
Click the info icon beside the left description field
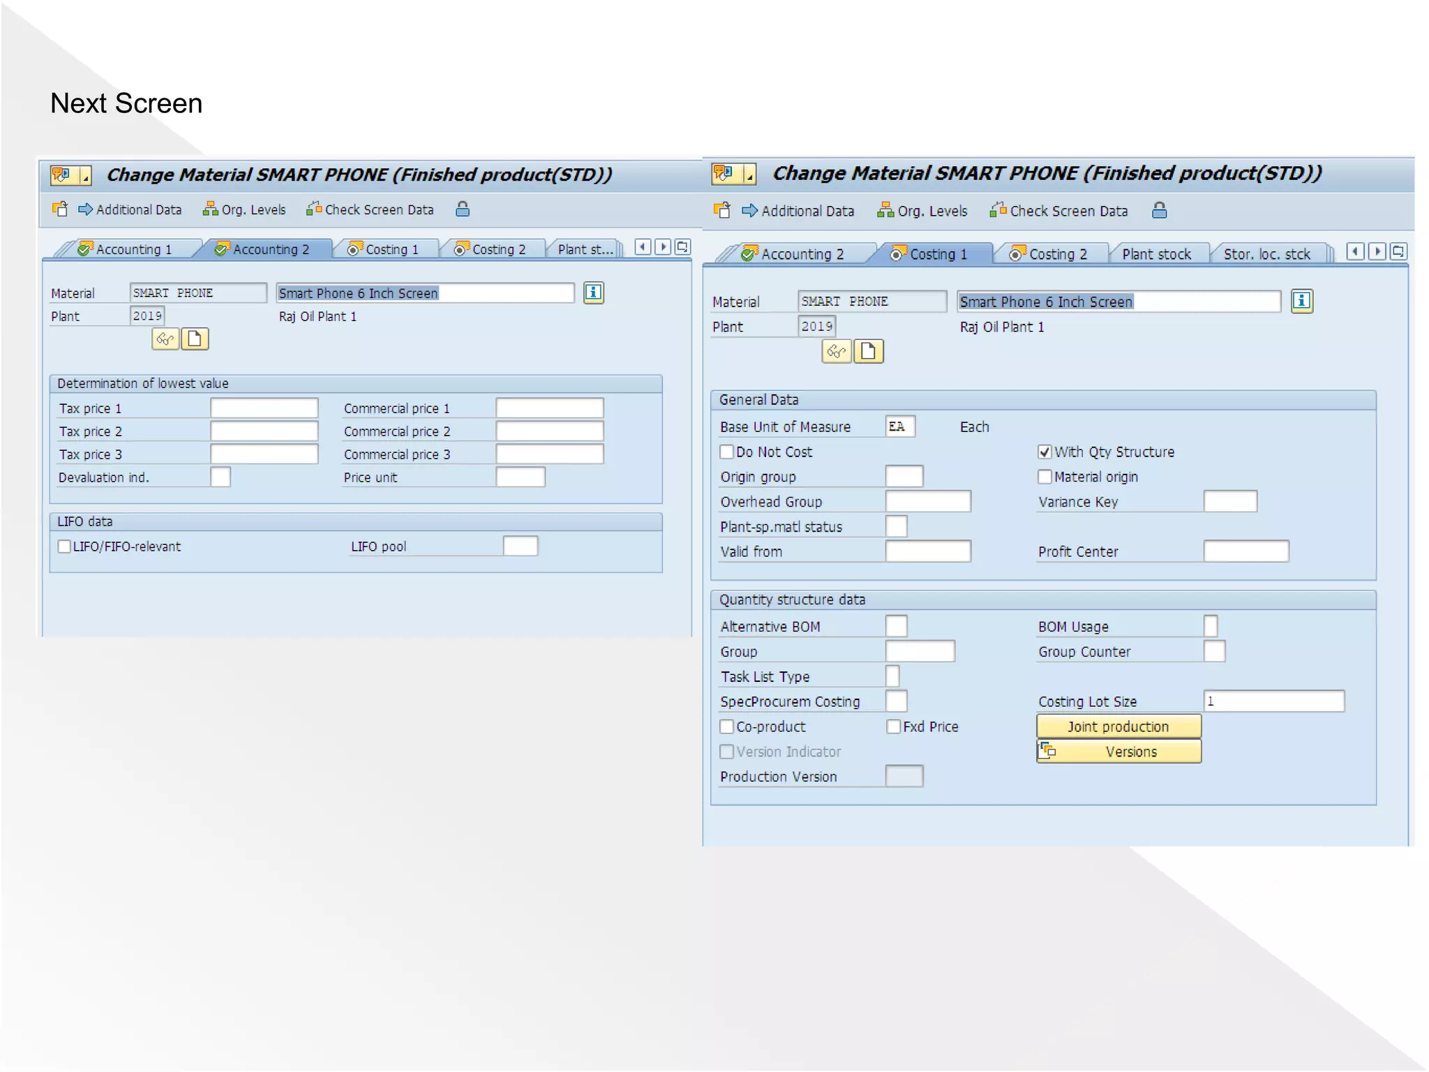point(593,292)
